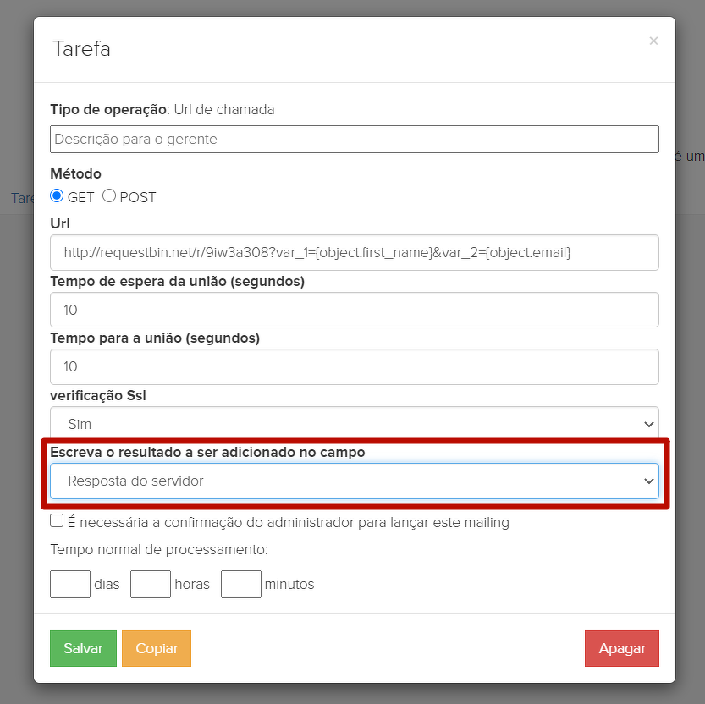Click the Tarefa dialog title
The width and height of the screenshot is (705, 704).
tap(81, 48)
